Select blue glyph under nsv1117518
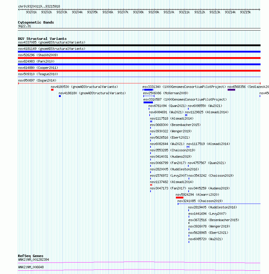Screen dimensions: 269x274 [151, 121]
